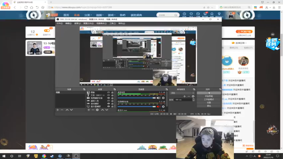Viewport: 283px width, 159px height.
Task: Open the 直播回看 expander arrow
Action: click(246, 43)
